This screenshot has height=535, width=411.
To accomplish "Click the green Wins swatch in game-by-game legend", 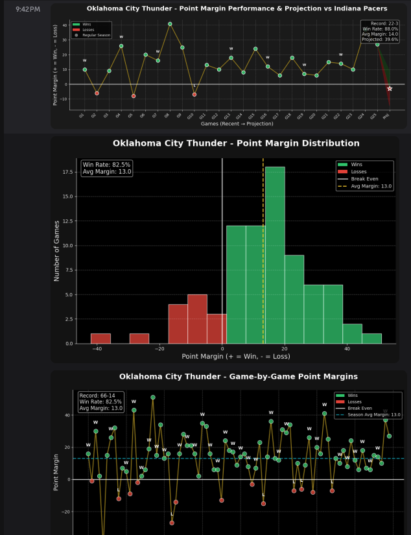I will 340,396.
